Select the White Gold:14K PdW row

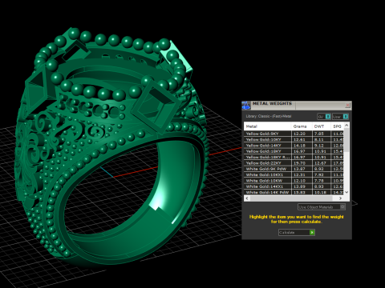pos(294,192)
